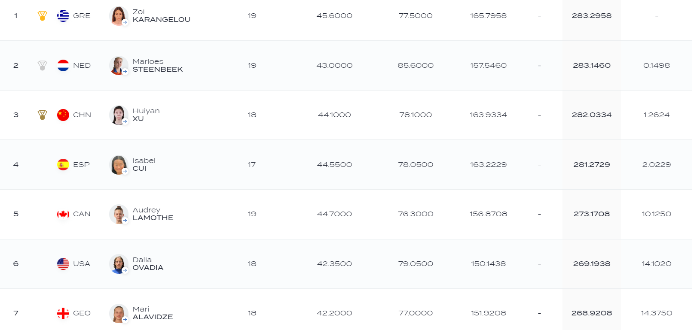Open Marloes Steenbeek's athlete photo

(x=119, y=66)
